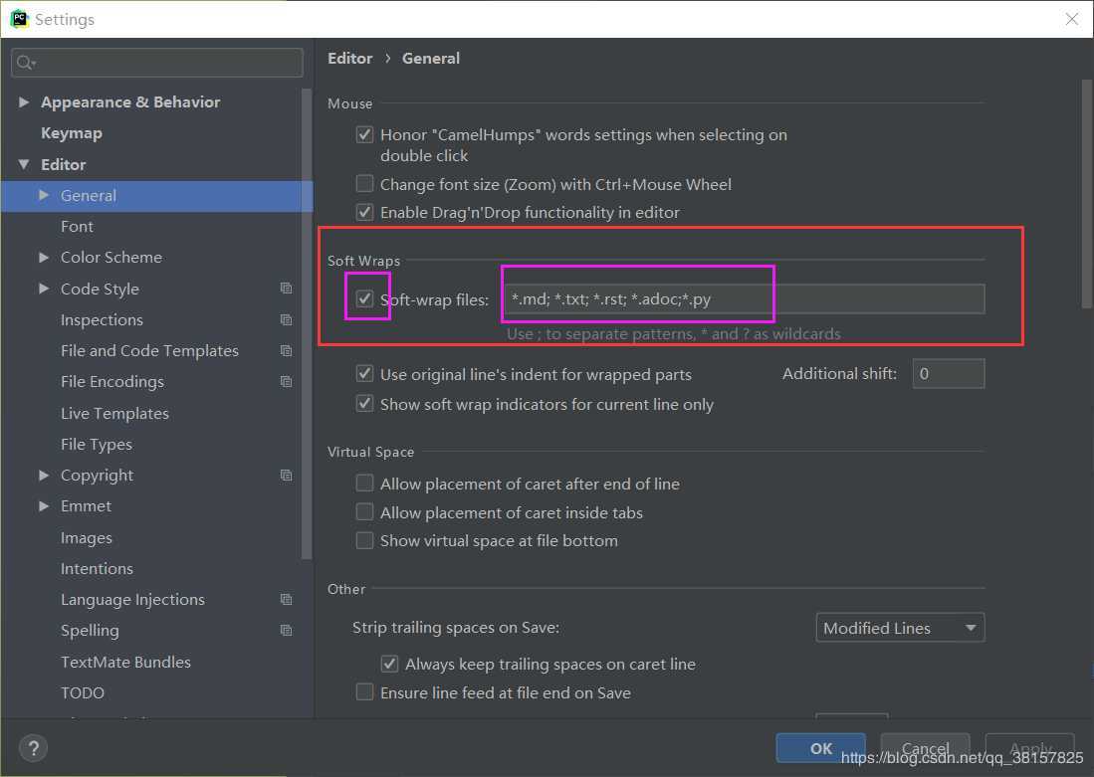Enable Allow placement of caret inside tabs
1094x777 pixels.
tap(365, 512)
